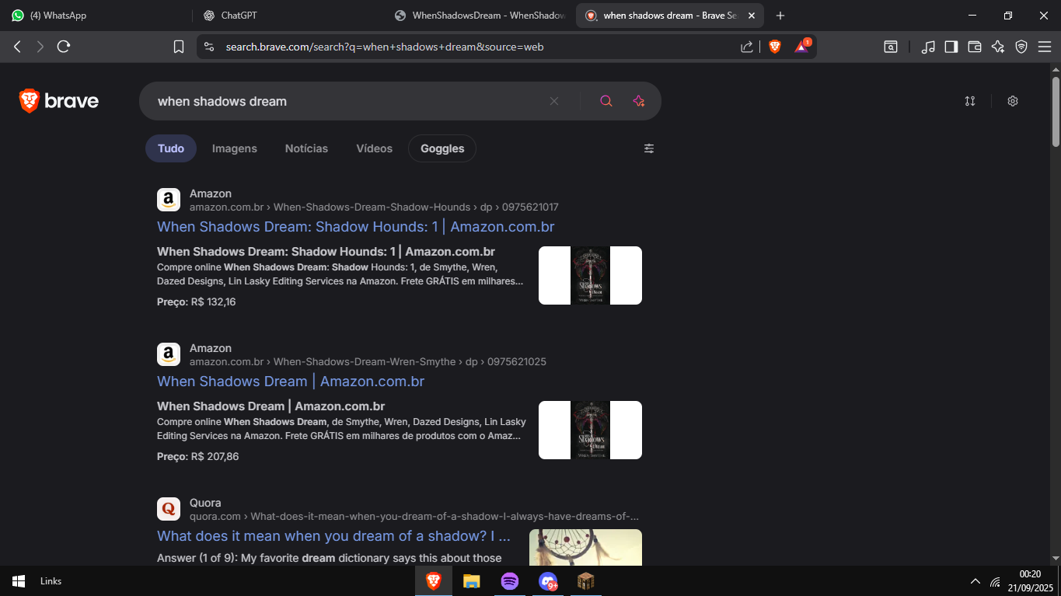Open a new browser tab
The width and height of the screenshot is (1061, 596).
(780, 16)
